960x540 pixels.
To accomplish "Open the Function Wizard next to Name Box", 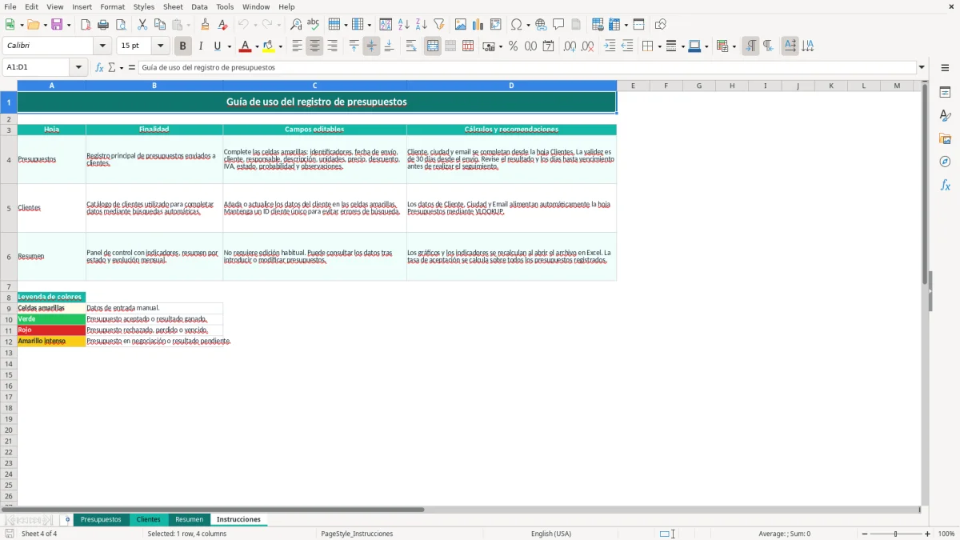I will (x=100, y=68).
